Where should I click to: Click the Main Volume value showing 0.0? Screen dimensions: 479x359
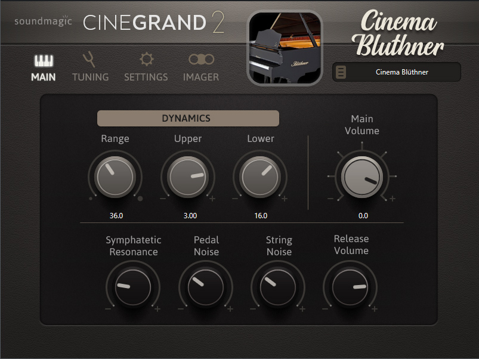(363, 216)
